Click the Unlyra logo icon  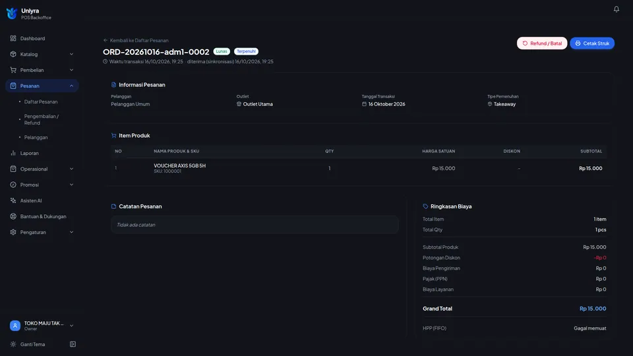12,13
